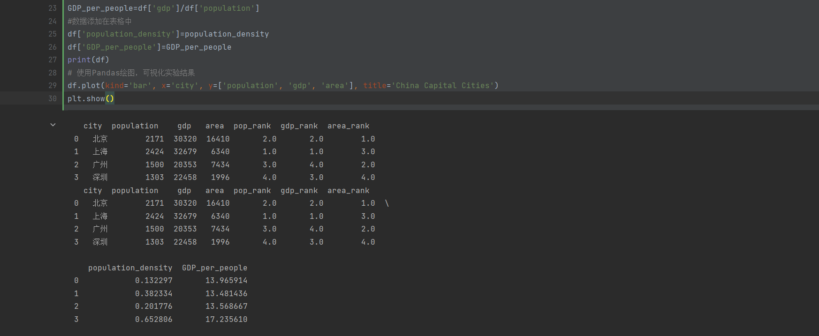
Task: Click the 13.481436 value in the output
Action: [226, 294]
